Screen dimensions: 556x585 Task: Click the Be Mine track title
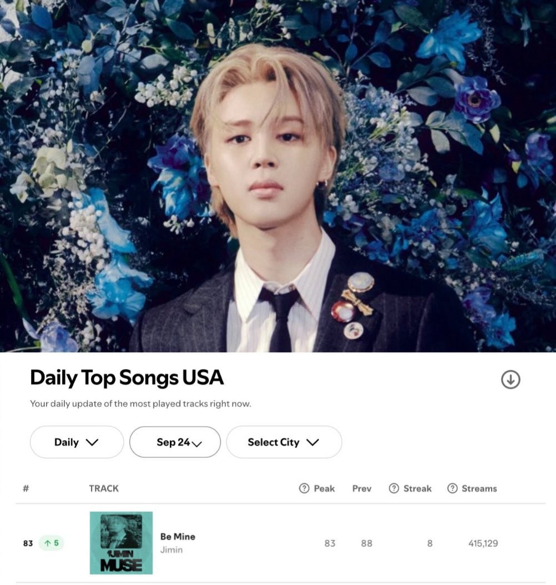(178, 537)
